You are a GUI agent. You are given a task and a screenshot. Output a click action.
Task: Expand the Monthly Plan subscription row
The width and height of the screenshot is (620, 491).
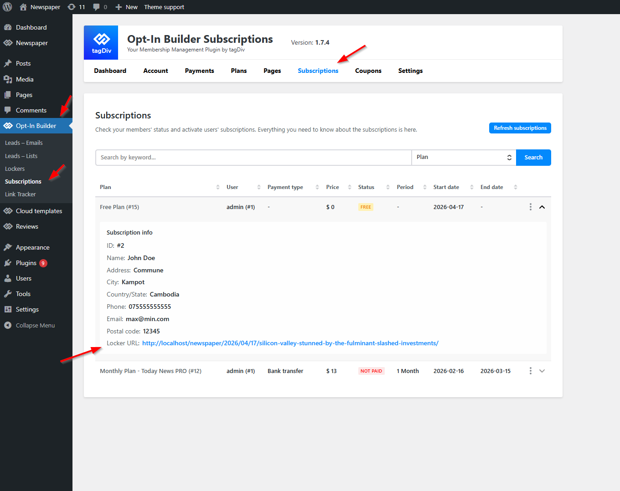tap(542, 371)
